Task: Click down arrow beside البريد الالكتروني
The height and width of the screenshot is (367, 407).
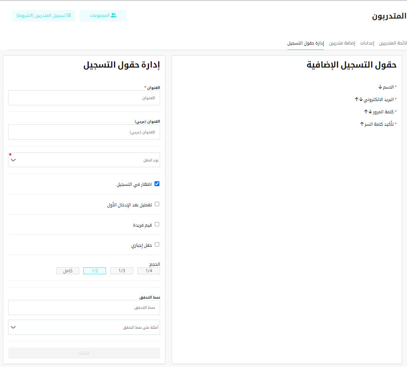Action: coord(361,99)
